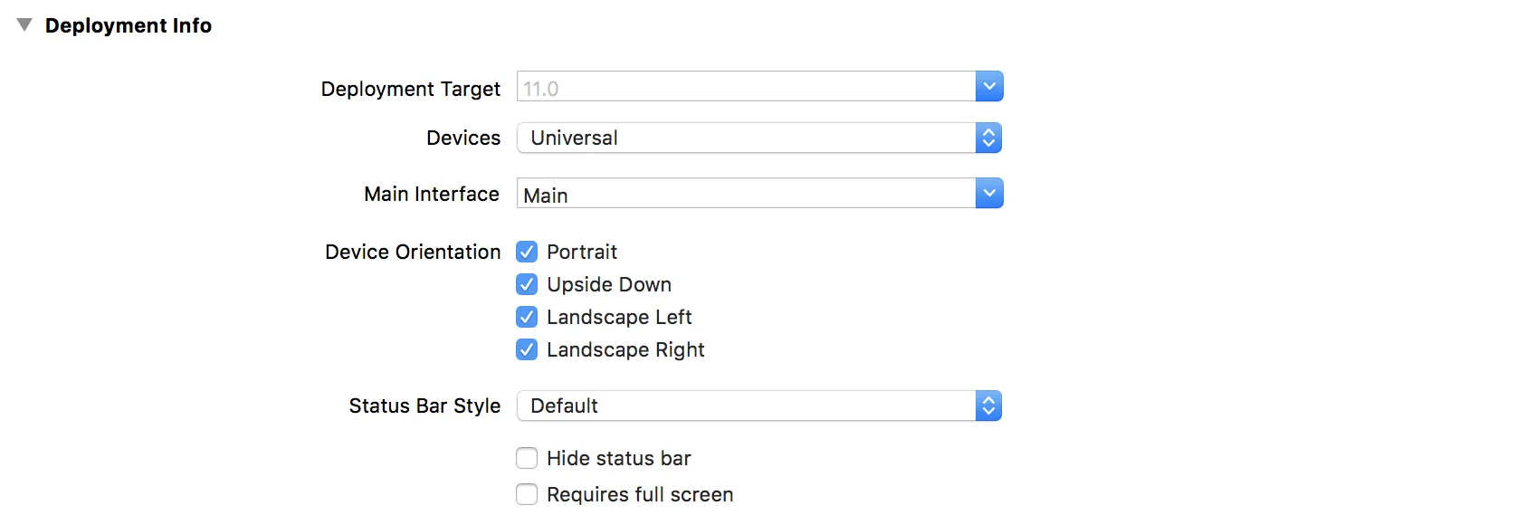The image size is (1535, 525).
Task: Click the Main Interface text field
Action: click(x=746, y=195)
